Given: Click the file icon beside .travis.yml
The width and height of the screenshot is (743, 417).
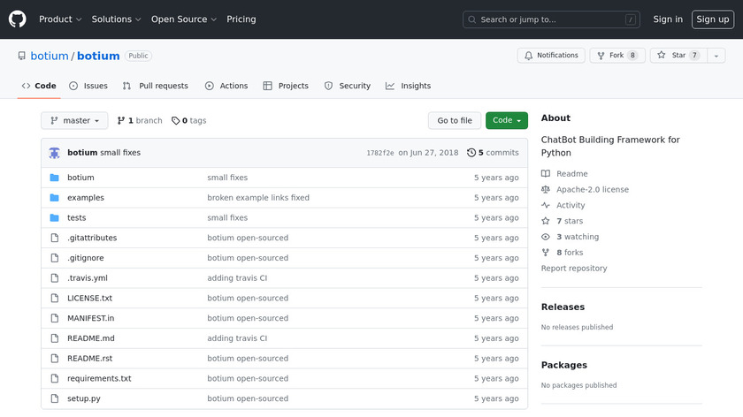Looking at the screenshot, I should click(x=55, y=277).
